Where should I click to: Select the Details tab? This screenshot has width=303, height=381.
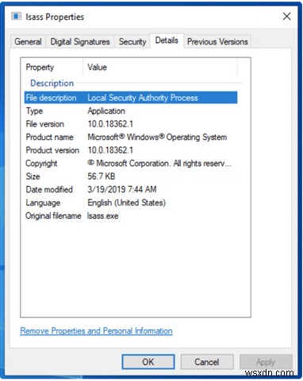167,41
